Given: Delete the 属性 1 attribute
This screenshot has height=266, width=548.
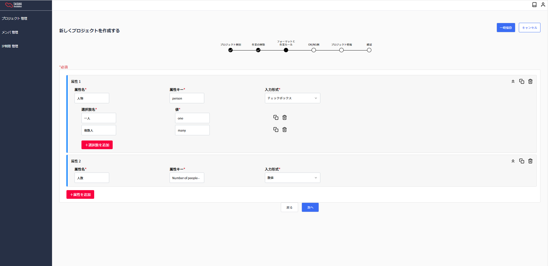Looking at the screenshot, I should pyautogui.click(x=530, y=81).
